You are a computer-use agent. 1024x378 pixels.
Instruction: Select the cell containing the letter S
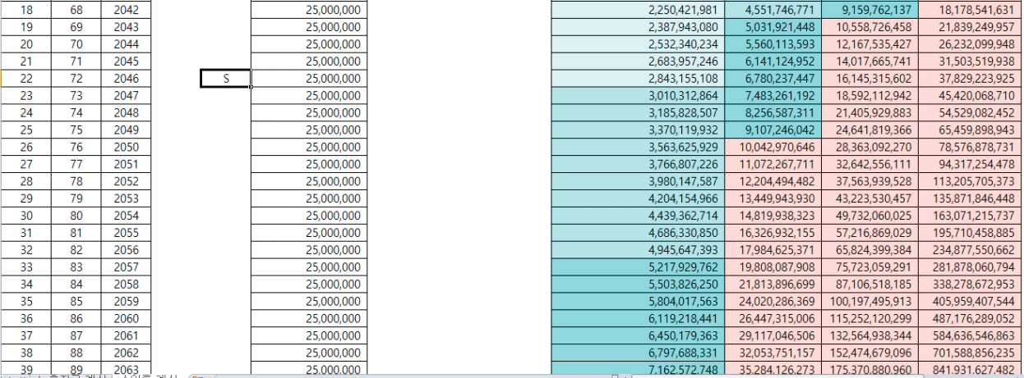pyautogui.click(x=225, y=79)
